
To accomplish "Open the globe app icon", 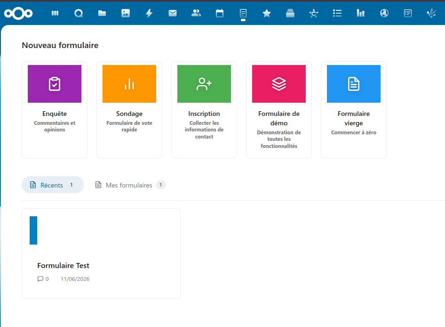I will (x=384, y=13).
